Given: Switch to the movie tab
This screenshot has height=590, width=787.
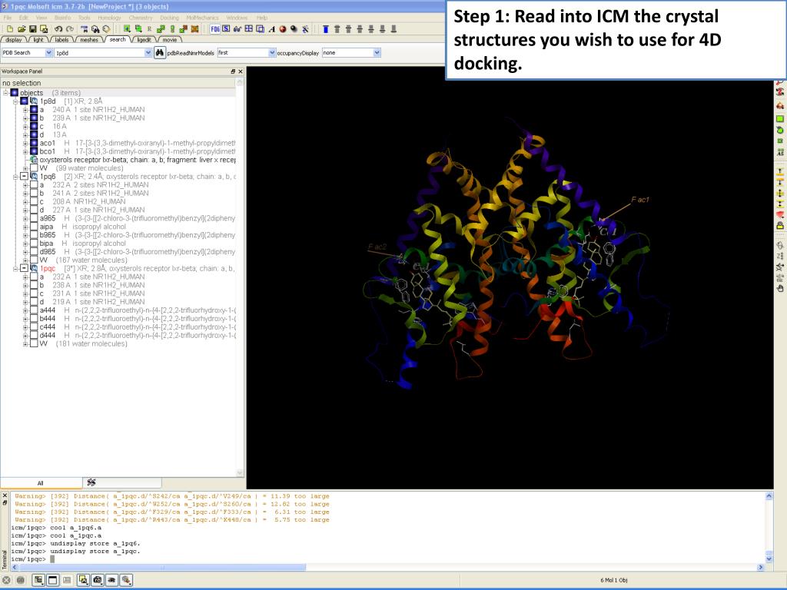Looking at the screenshot, I should coord(170,40).
